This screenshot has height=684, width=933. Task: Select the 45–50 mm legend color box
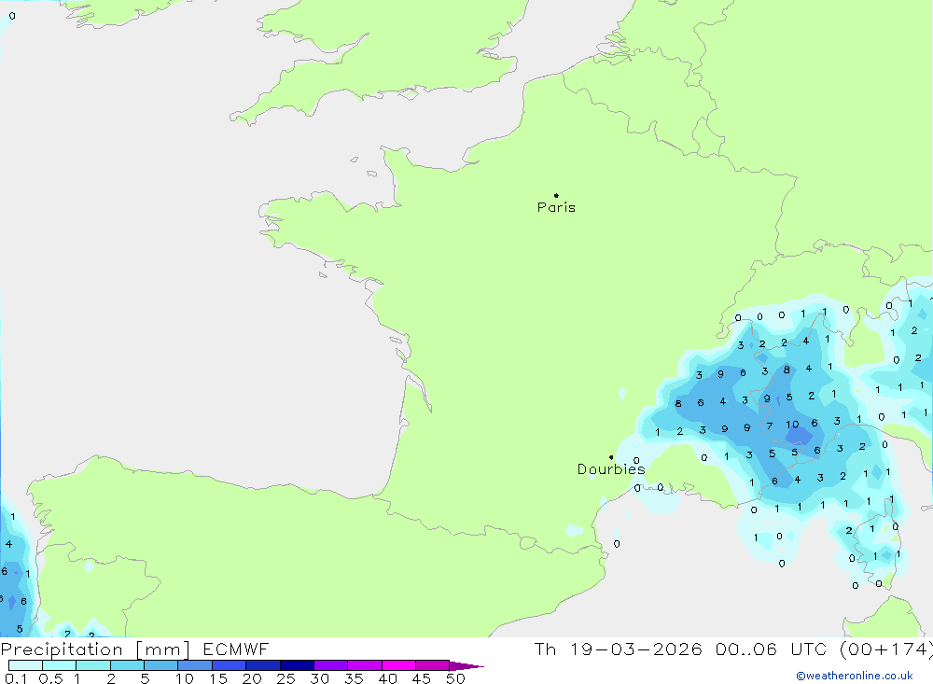point(433,665)
